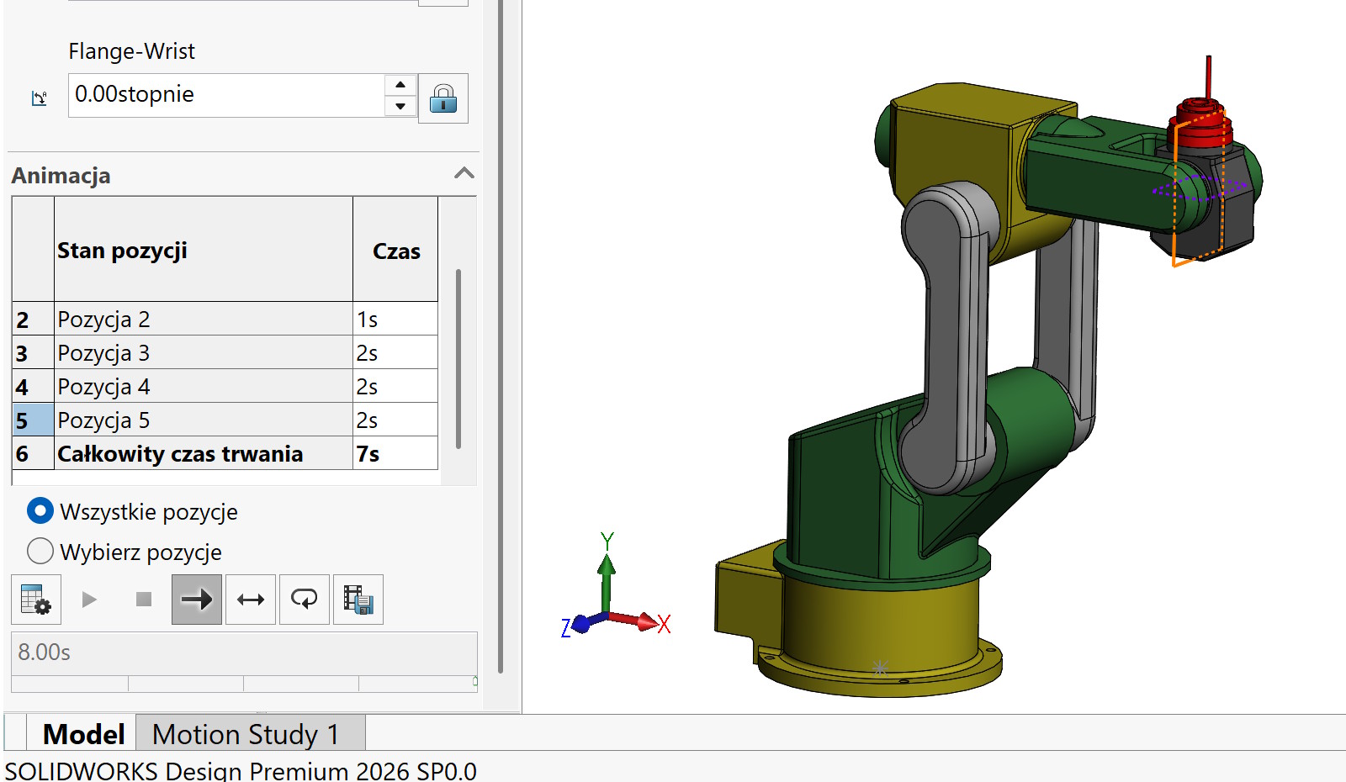Click the save animation to file icon

pos(358,600)
